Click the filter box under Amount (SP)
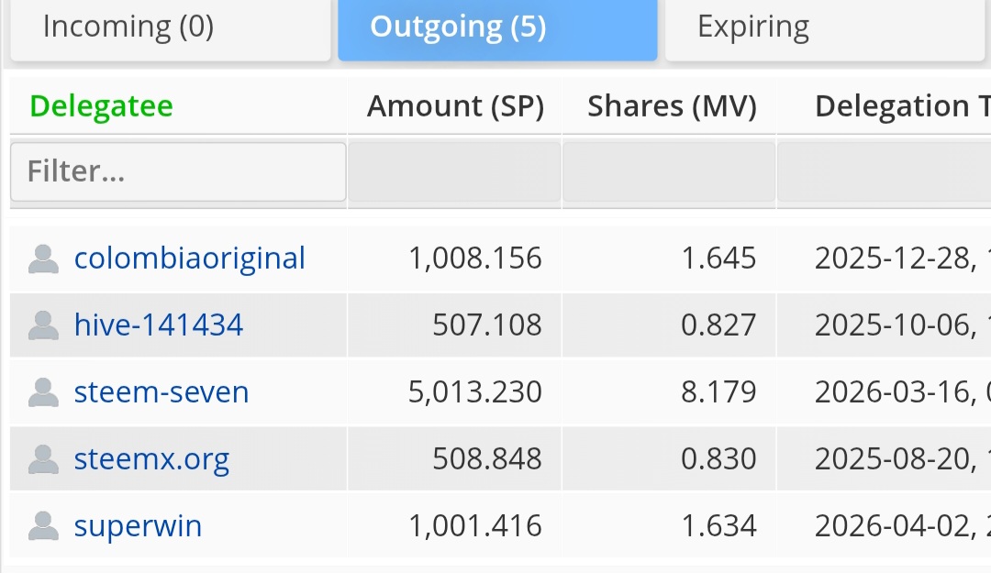991x573 pixels. (x=454, y=171)
